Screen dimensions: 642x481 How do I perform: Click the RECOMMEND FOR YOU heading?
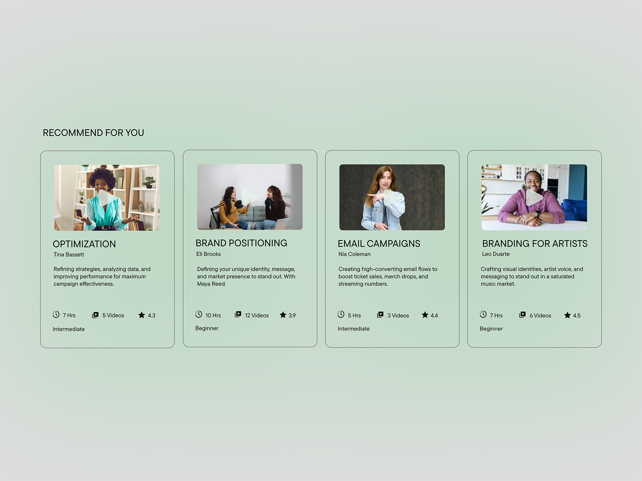click(x=93, y=133)
